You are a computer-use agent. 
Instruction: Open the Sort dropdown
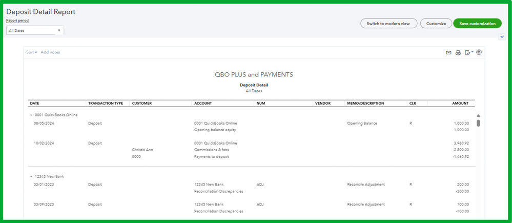pyautogui.click(x=32, y=52)
